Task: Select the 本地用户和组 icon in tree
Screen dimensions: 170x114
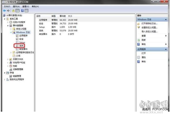Action: pyautogui.click(x=11, y=63)
